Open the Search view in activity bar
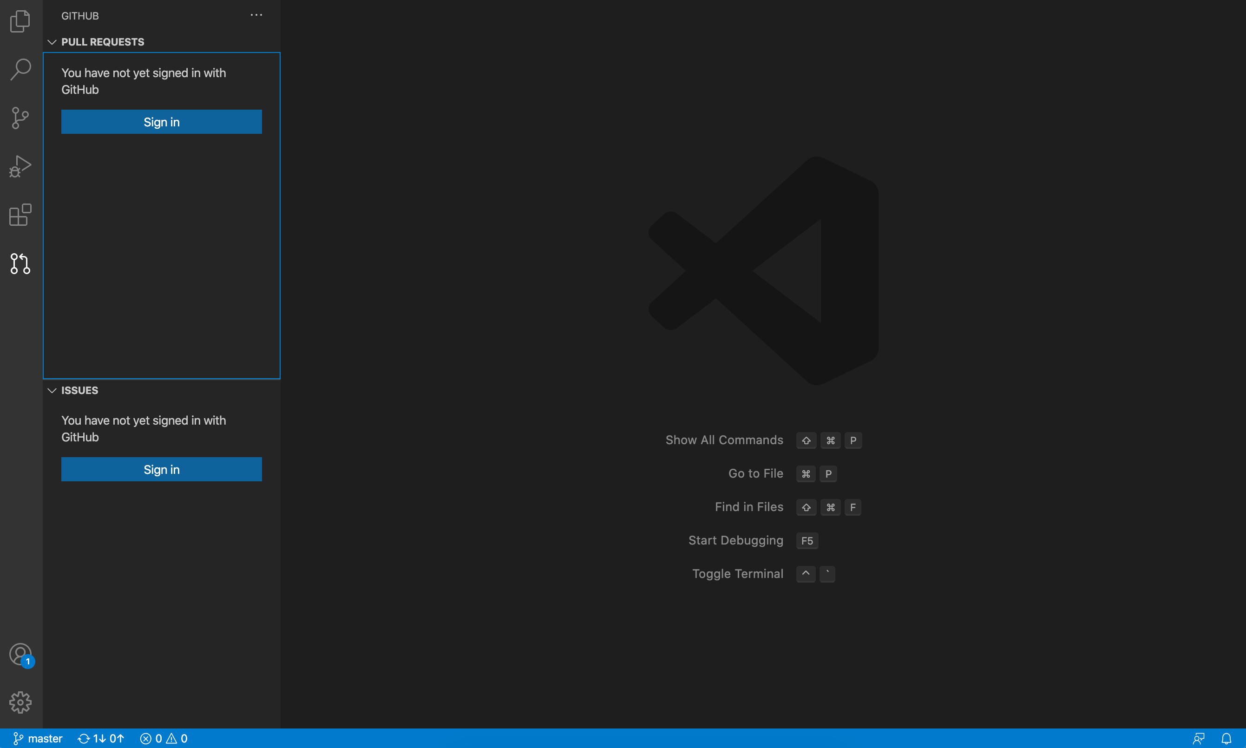 20,69
